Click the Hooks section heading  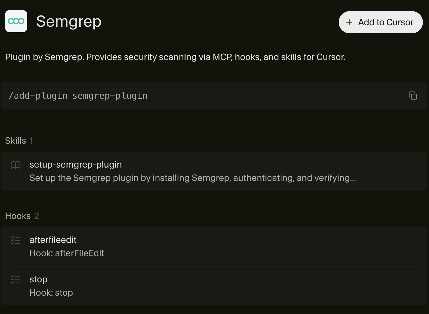point(18,216)
